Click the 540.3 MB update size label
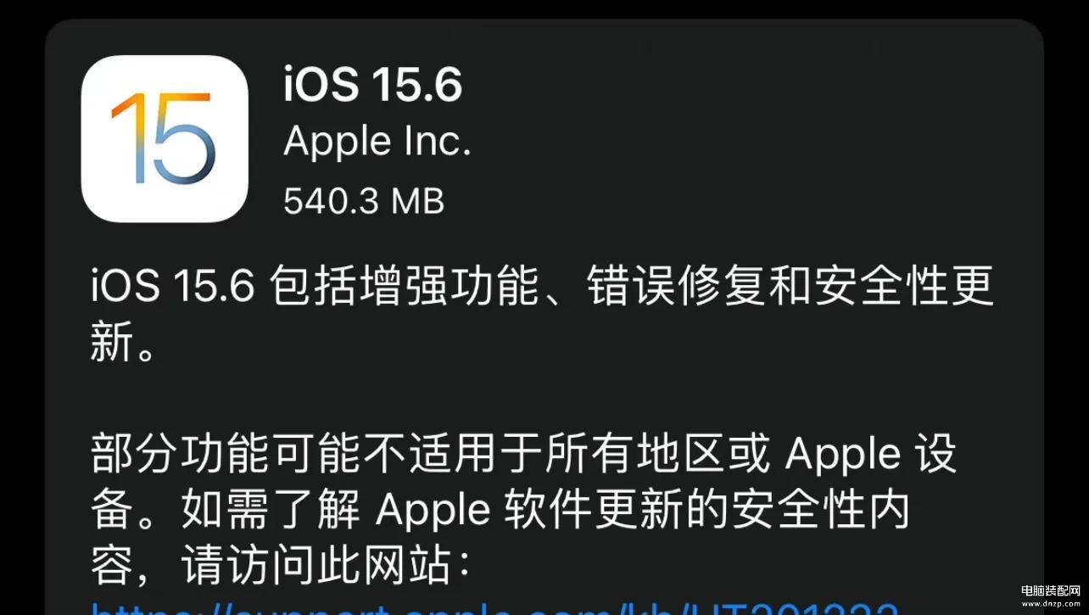 (x=364, y=200)
